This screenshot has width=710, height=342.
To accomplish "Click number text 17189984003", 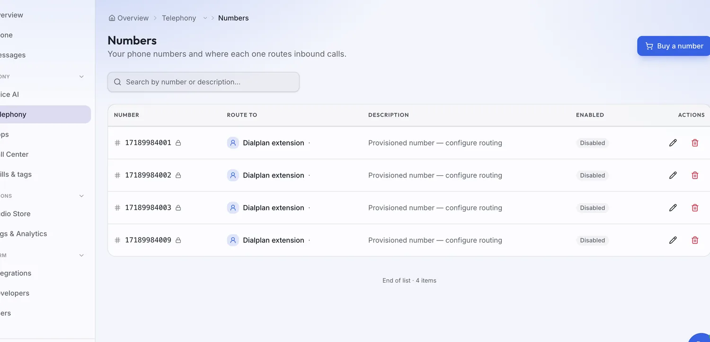I will coord(148,207).
